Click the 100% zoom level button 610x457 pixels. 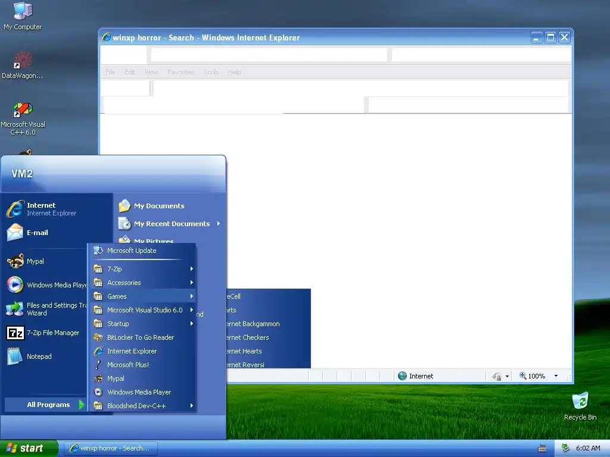click(x=533, y=376)
